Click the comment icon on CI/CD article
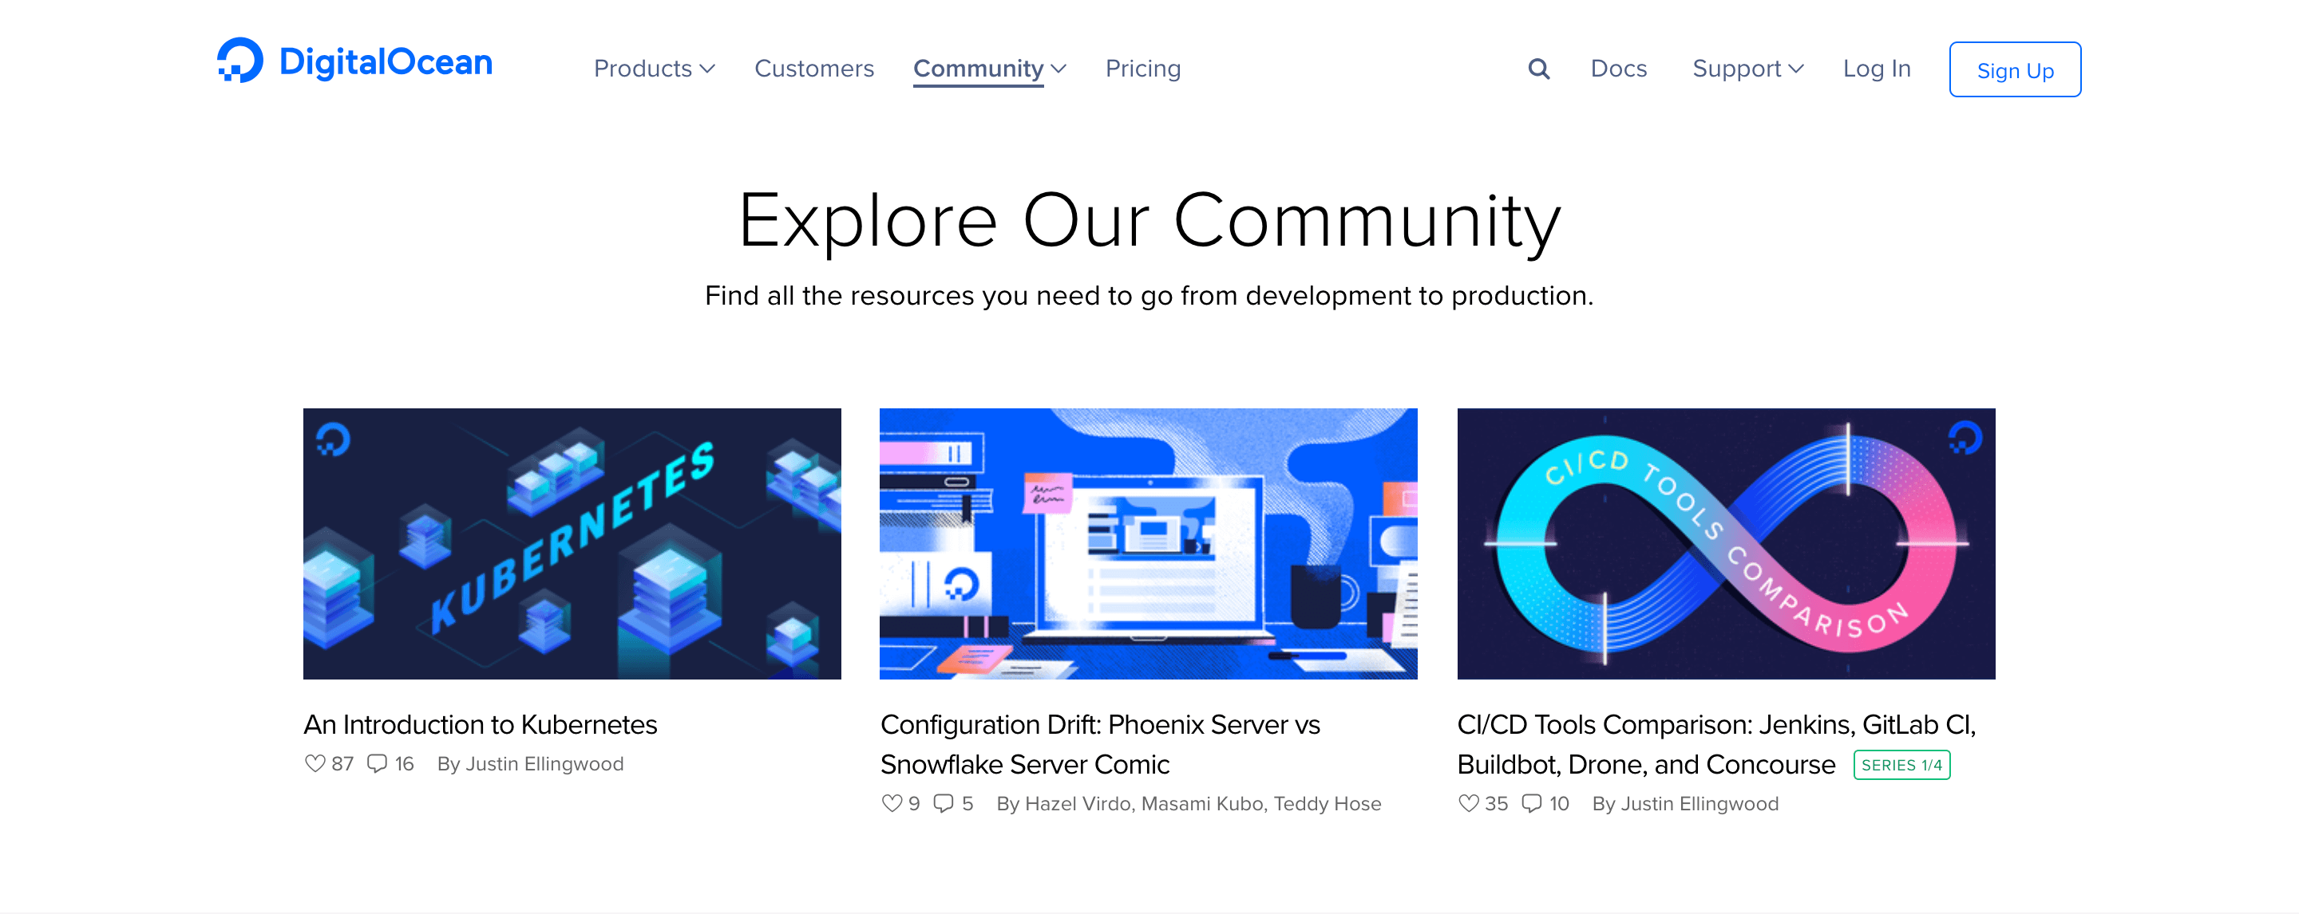Image resolution: width=2299 pixels, height=914 pixels. (1531, 804)
